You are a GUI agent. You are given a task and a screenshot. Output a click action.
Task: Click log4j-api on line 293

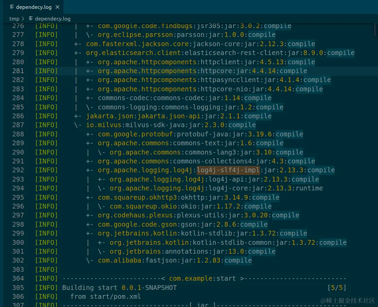pyautogui.click(x=226, y=179)
